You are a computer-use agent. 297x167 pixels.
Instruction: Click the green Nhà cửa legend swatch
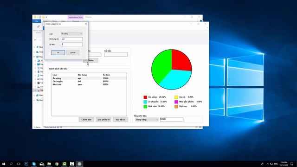click(x=145, y=106)
